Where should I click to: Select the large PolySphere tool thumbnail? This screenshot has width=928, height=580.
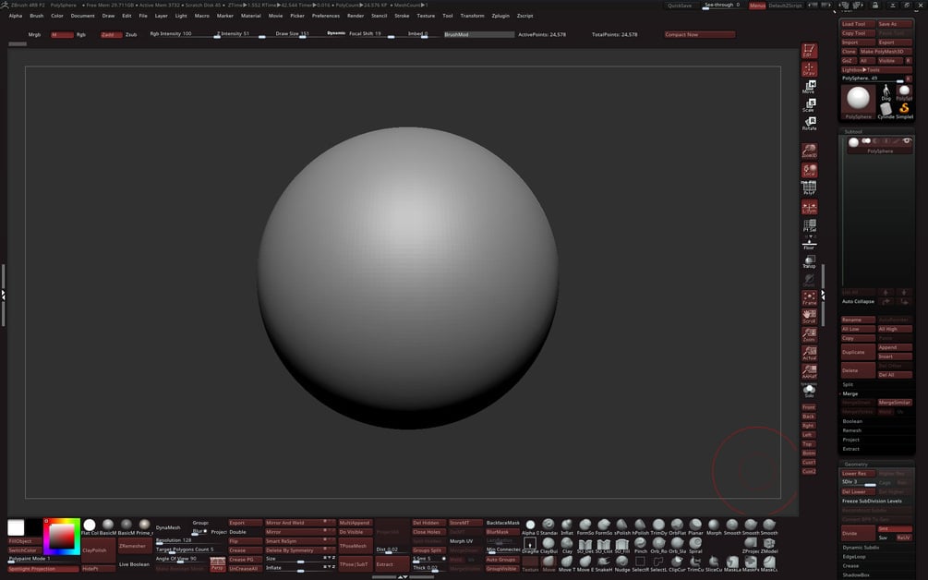coord(858,100)
